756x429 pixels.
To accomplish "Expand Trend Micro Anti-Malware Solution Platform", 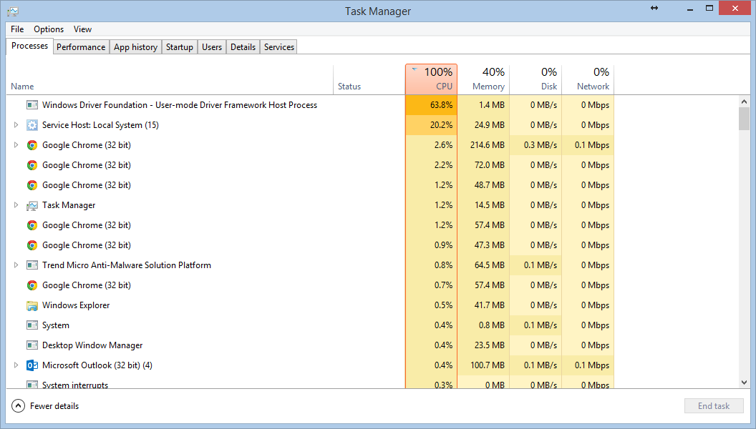I will [16, 265].
